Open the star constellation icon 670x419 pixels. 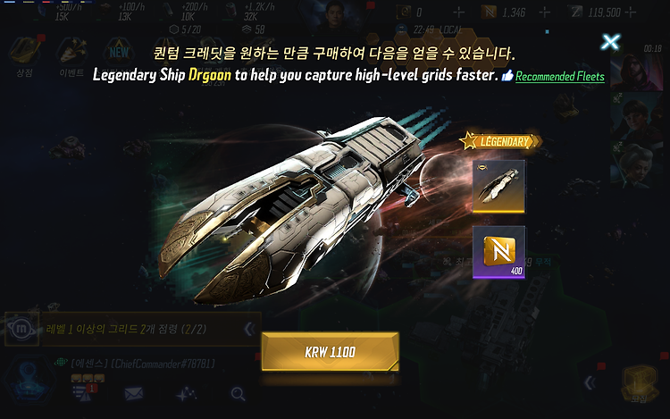point(187,394)
